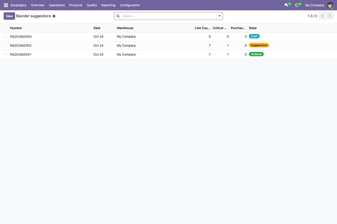Open the apps grid menu icon
This screenshot has width=337, height=224.
6,5
